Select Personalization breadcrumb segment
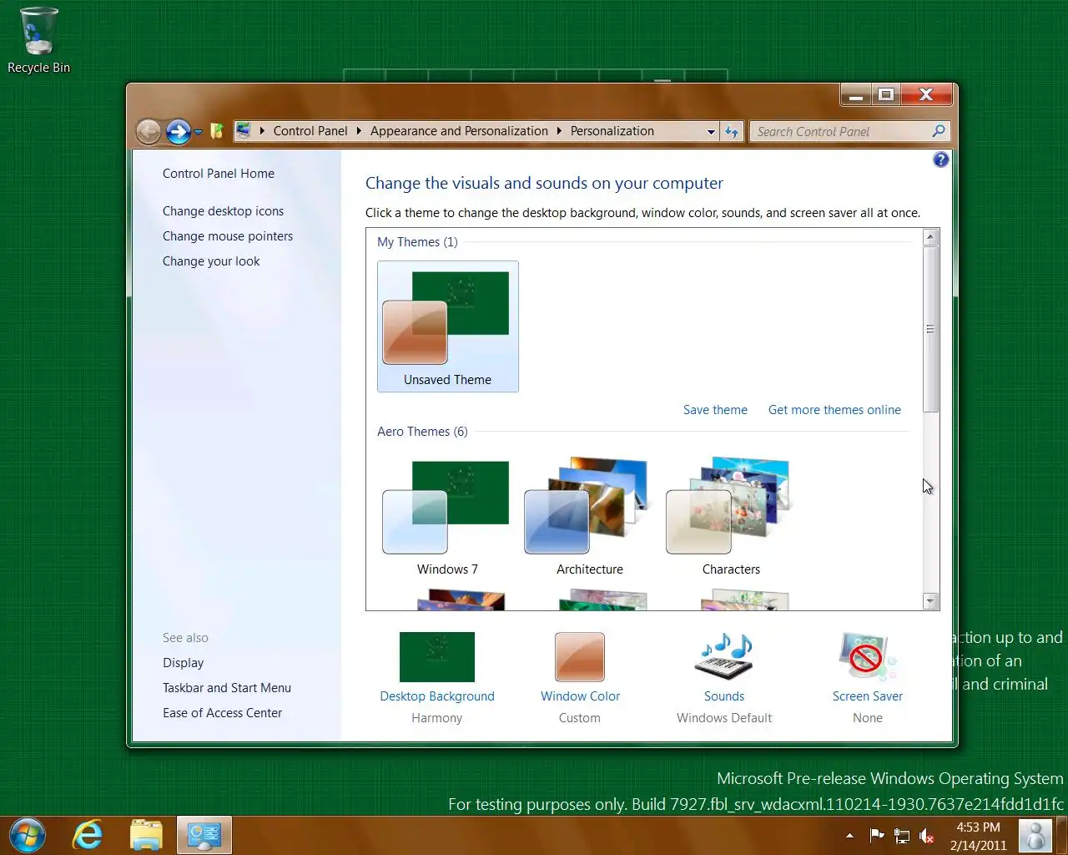1068x855 pixels. pos(612,131)
